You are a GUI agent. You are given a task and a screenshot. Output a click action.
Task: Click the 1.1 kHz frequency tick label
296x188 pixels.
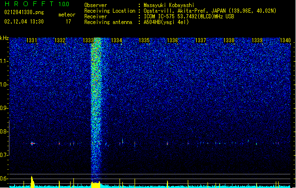(4, 61)
